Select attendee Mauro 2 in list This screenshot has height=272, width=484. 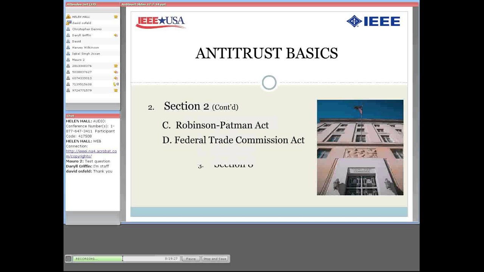pos(93,60)
